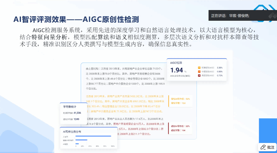Click the red 疑似AI写作值 50% annotation box
Viewport: 277px width, 153px height.
[x=180, y=128]
